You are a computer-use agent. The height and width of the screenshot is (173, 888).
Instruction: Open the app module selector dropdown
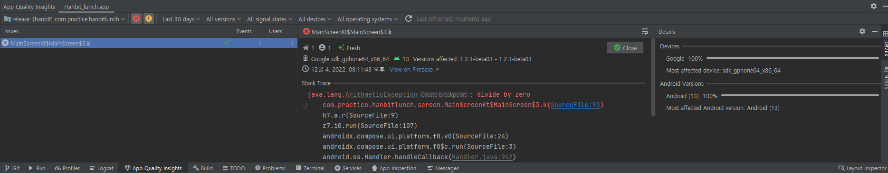click(65, 19)
